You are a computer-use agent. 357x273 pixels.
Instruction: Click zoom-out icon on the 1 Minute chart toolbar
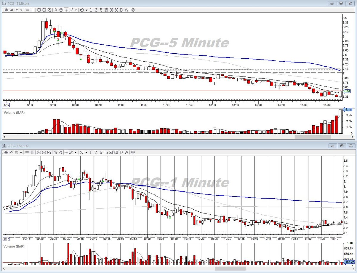point(44,152)
